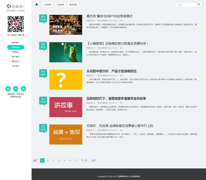
Task: Select the 行业新闻 category tab
Action: point(60,5)
